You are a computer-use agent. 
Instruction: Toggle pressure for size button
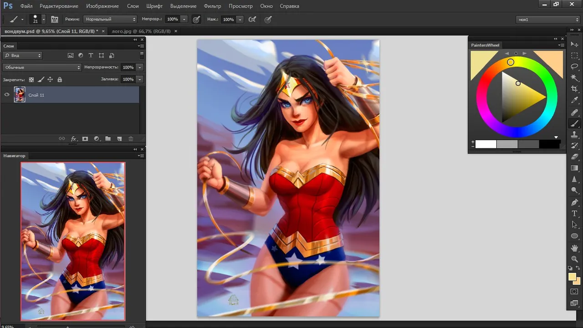click(268, 20)
